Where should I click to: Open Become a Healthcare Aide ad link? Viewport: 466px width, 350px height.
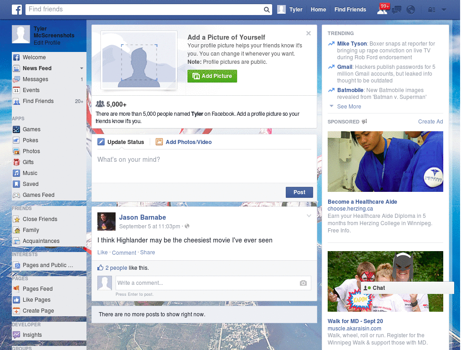click(362, 202)
